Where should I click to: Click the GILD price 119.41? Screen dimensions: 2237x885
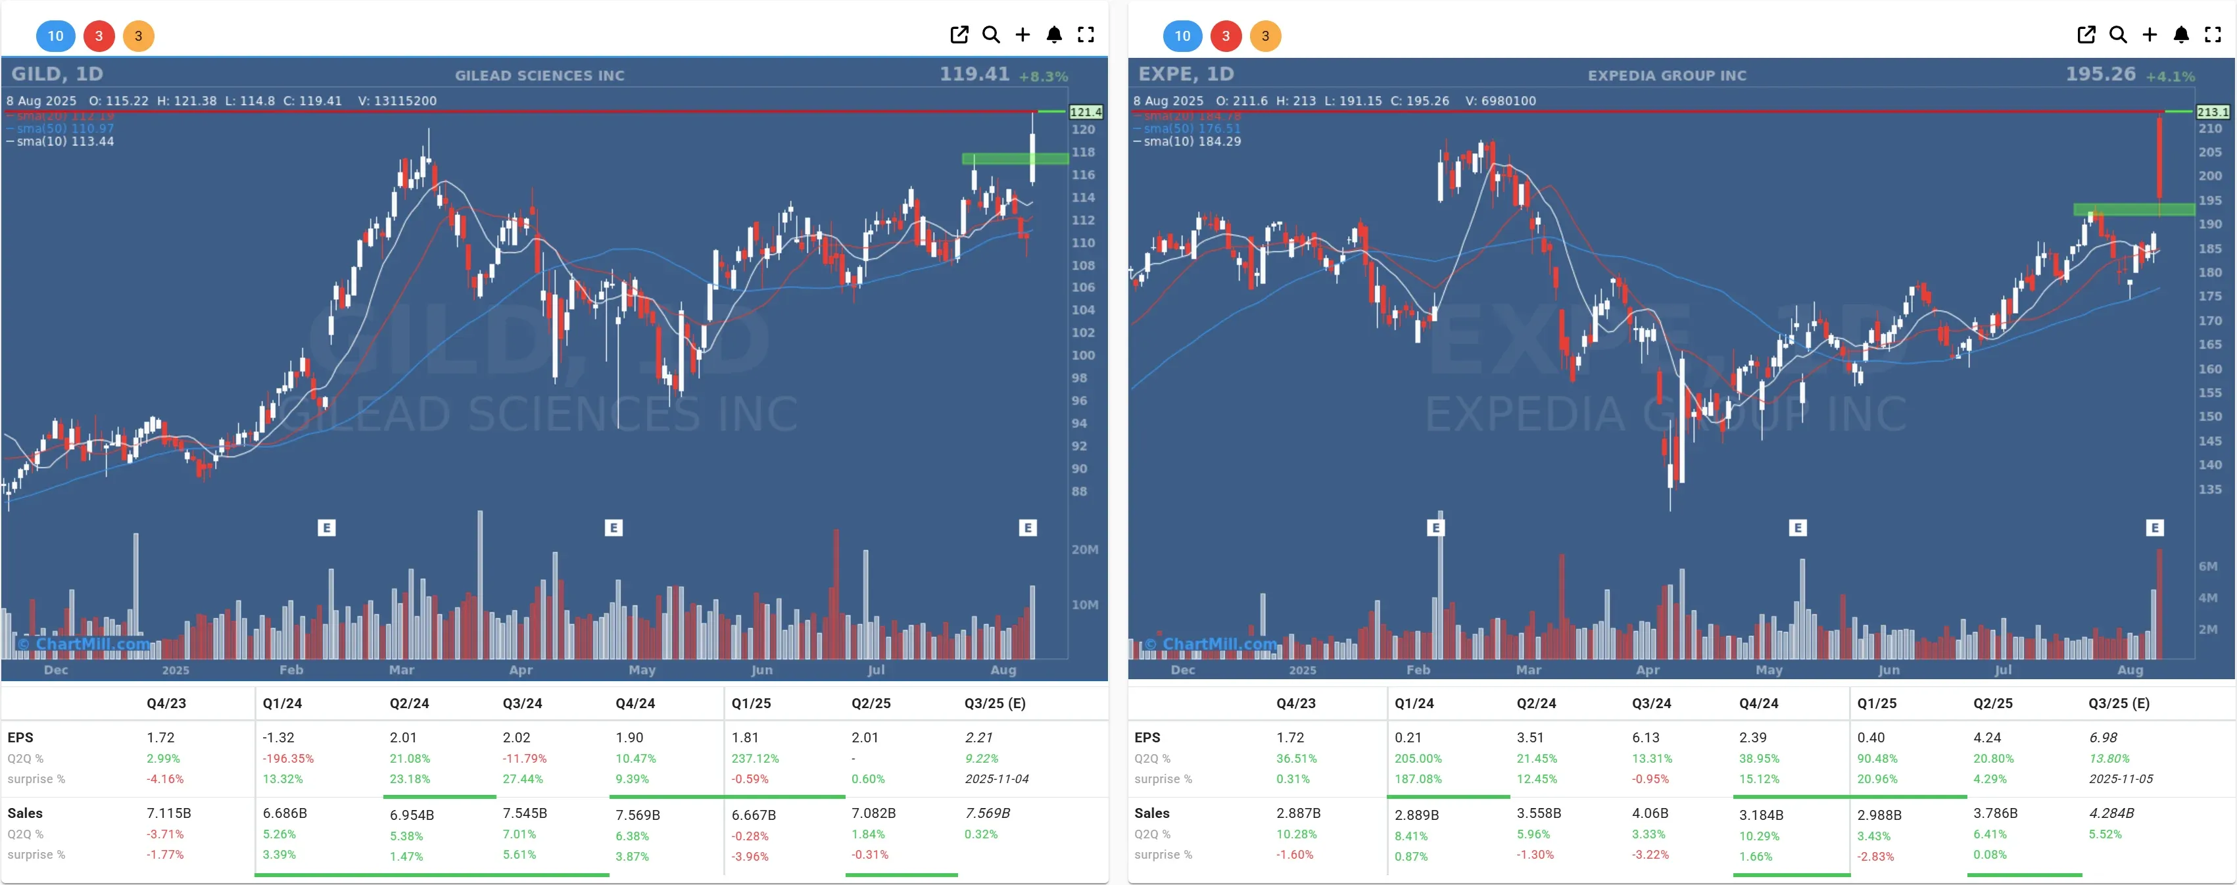point(974,74)
